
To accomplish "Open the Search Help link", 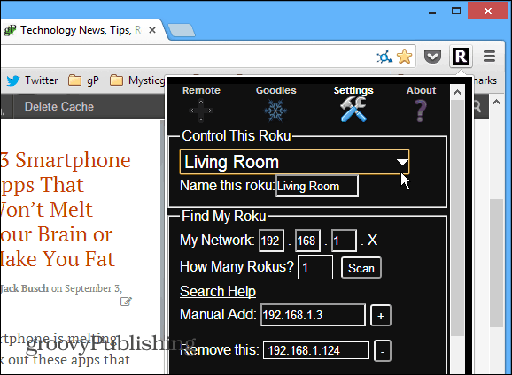I will pyautogui.click(x=218, y=291).
